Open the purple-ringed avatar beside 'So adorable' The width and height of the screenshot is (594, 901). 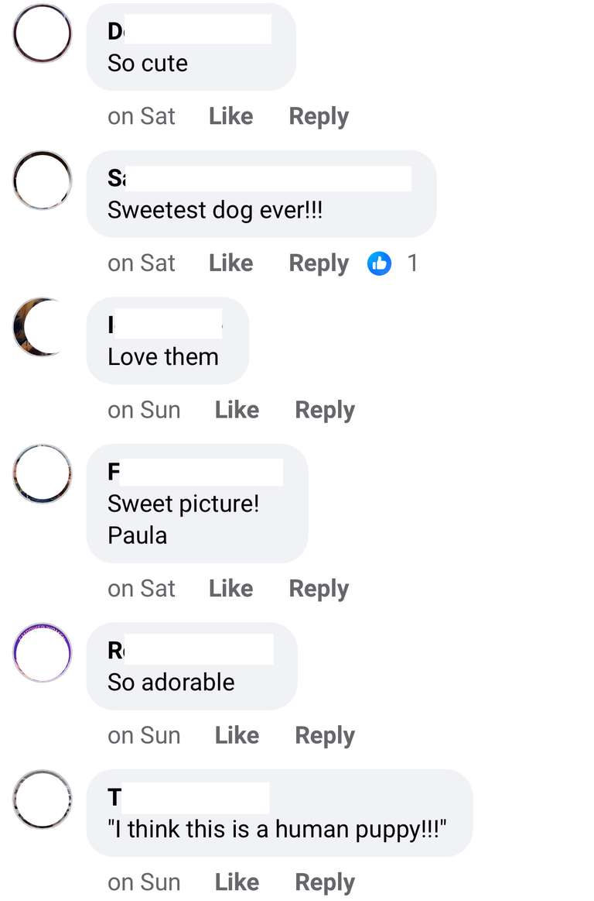42,653
